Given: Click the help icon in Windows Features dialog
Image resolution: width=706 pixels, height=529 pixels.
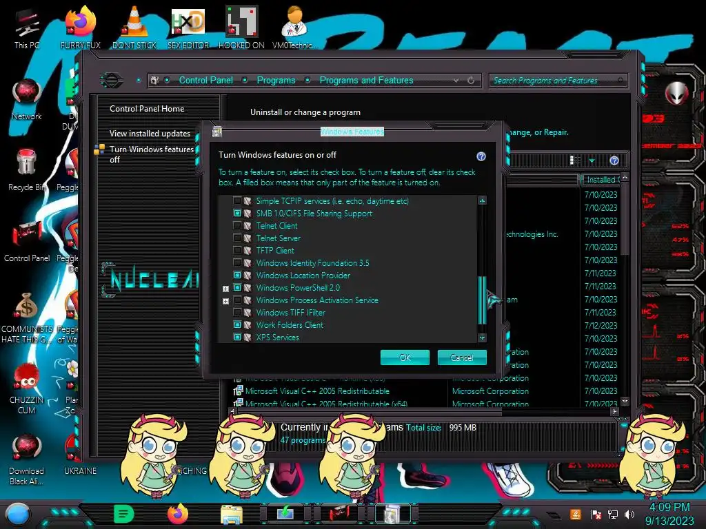Looking at the screenshot, I should (481, 156).
